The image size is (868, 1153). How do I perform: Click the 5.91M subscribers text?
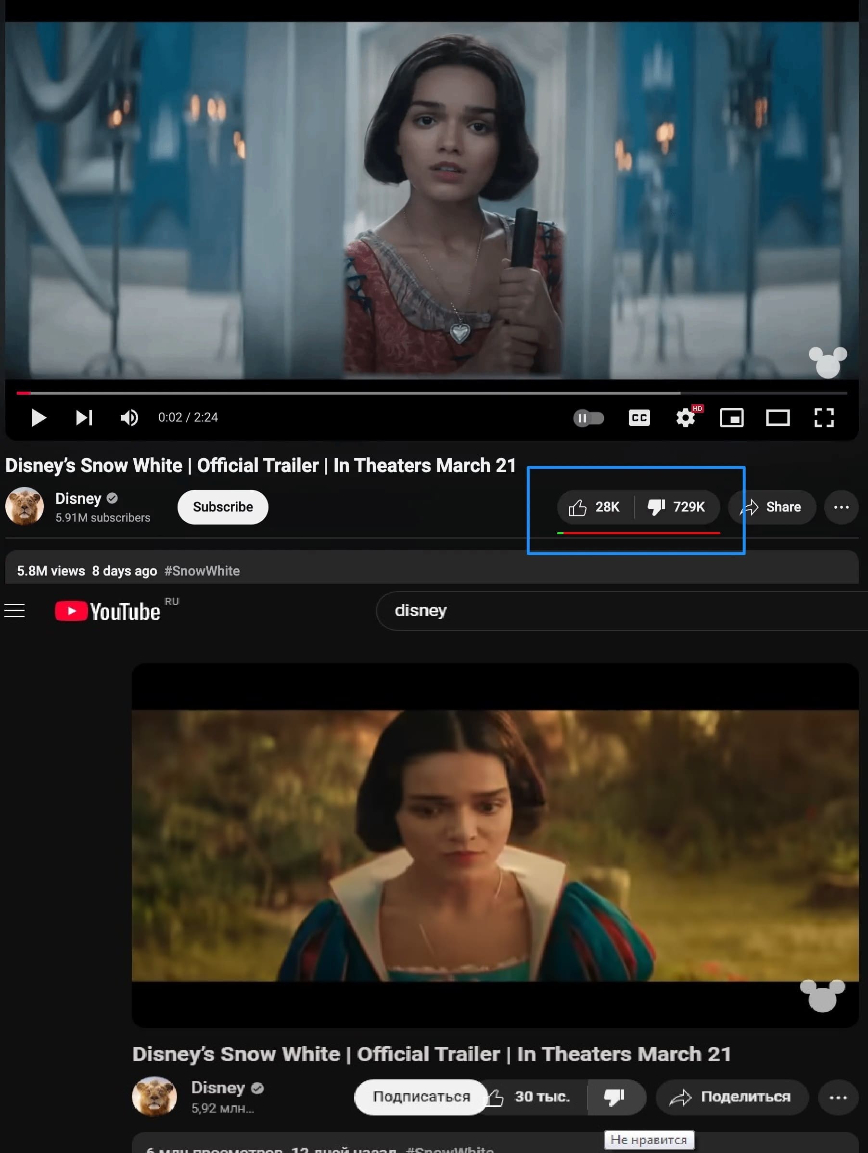click(x=102, y=518)
